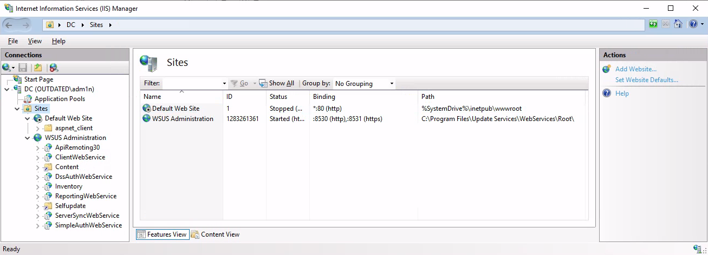
Task: Sort sites by Name column header
Action: click(181, 97)
